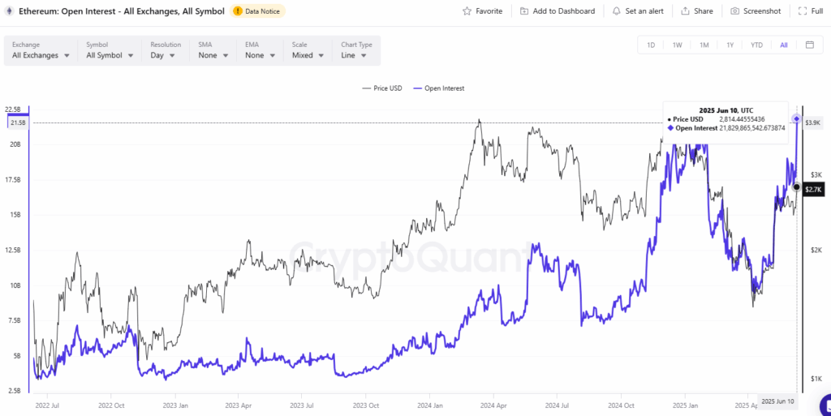Select the 1M time range tab
831x416 pixels.
[x=704, y=45]
